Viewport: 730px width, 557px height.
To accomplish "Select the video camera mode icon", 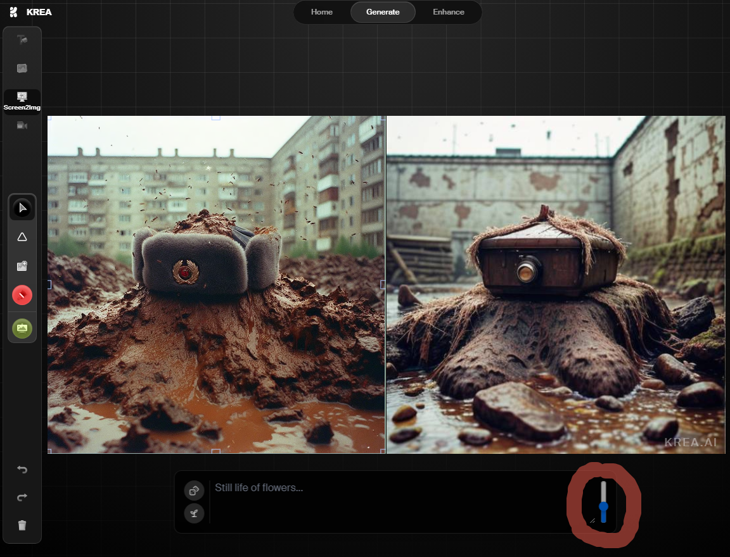I will [x=22, y=125].
